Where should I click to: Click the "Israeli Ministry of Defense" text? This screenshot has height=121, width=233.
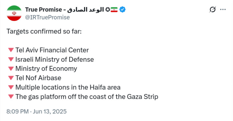tap(55, 60)
